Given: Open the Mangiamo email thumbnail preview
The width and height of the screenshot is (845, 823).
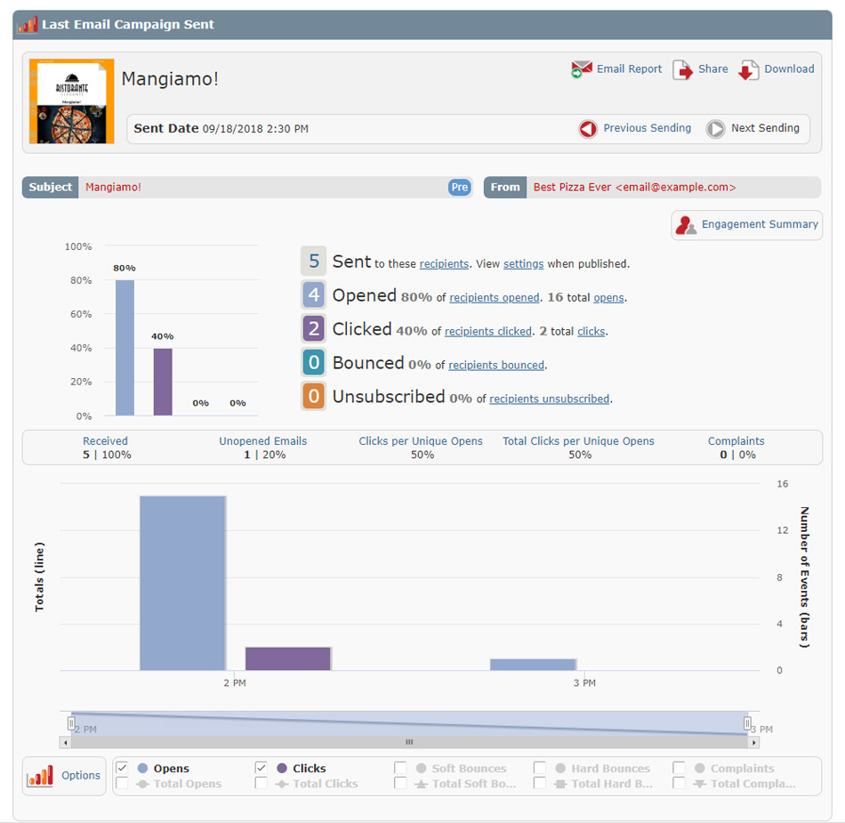Looking at the screenshot, I should (72, 101).
